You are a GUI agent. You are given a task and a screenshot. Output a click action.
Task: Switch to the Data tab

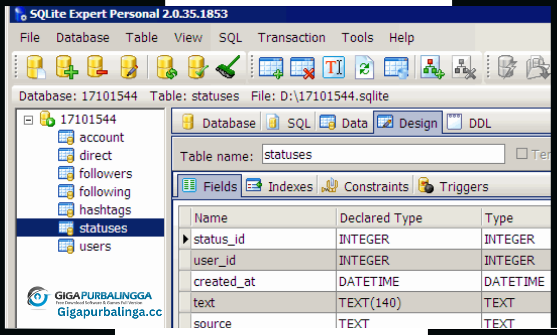click(345, 123)
